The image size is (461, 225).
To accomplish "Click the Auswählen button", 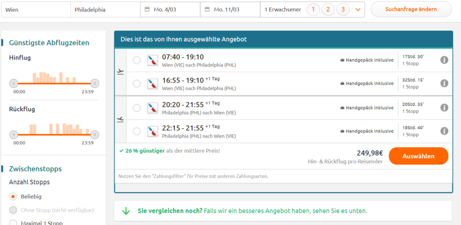I will coord(418,156).
